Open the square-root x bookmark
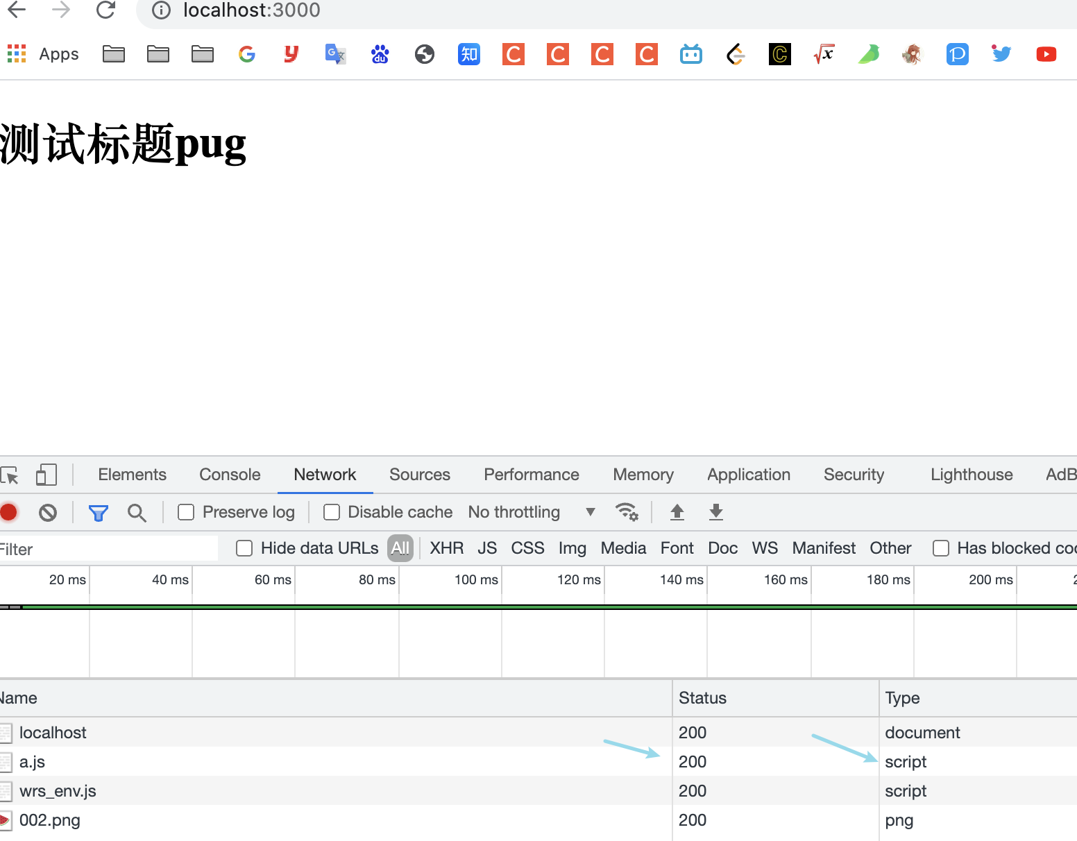Image resolution: width=1077 pixels, height=841 pixels. pyautogui.click(x=824, y=53)
